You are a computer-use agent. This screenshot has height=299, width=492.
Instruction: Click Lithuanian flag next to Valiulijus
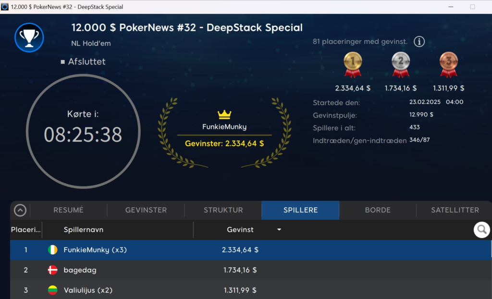53,290
